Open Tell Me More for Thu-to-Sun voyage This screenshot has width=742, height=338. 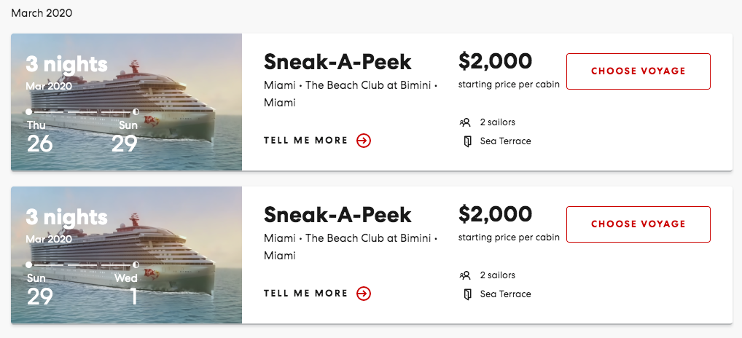click(306, 141)
